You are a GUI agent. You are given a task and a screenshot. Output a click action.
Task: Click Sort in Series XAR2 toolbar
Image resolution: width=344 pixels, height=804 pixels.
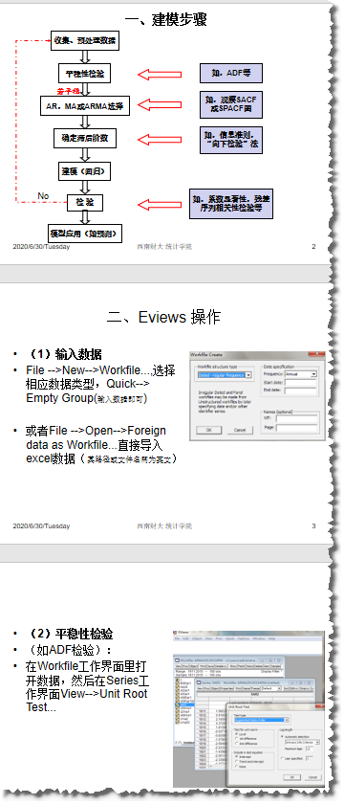pos(286,688)
